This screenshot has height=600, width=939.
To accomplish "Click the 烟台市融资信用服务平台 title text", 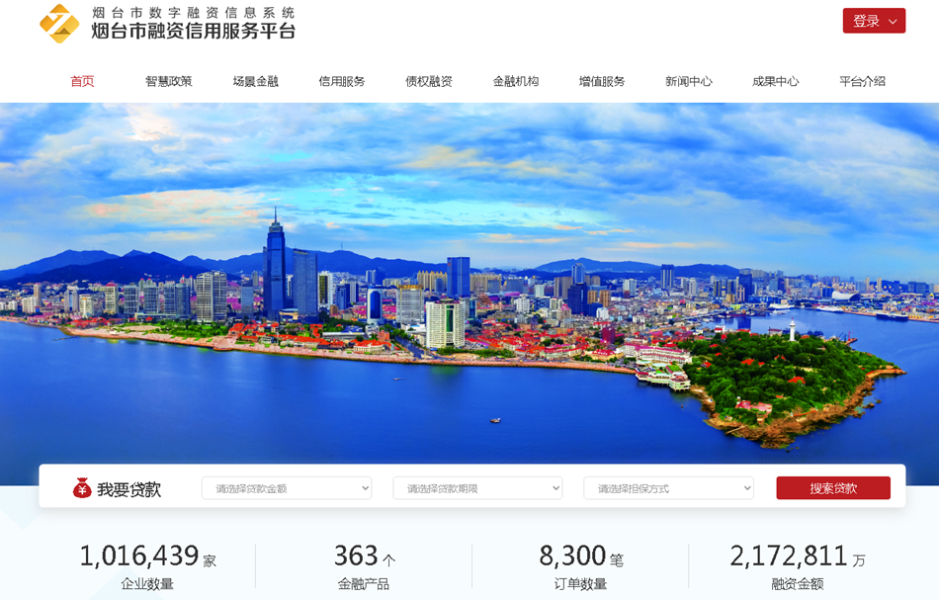I will [193, 32].
